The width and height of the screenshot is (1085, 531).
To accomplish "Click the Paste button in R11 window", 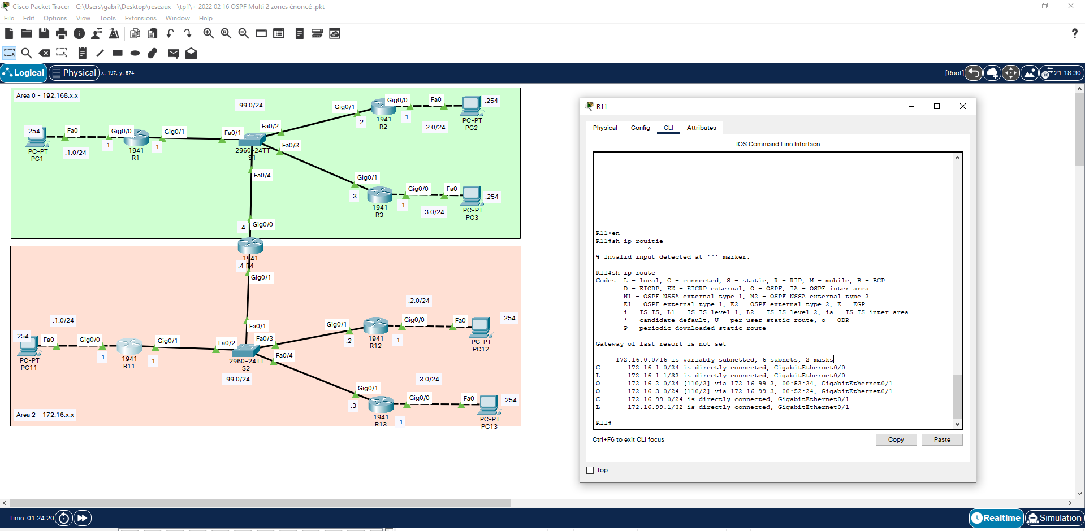I will click(942, 439).
